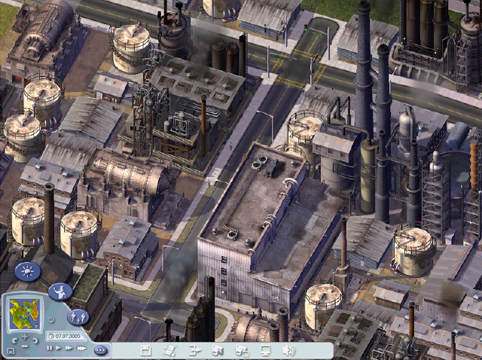482x360 pixels.
Task: Open the city options scroll icon
Action: pyautogui.click(x=170, y=350)
